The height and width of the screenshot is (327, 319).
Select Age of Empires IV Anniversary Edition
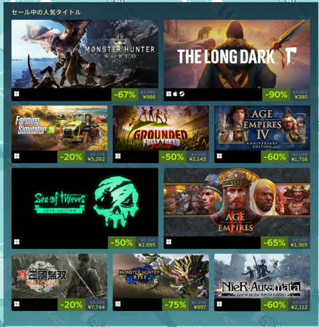click(x=262, y=128)
